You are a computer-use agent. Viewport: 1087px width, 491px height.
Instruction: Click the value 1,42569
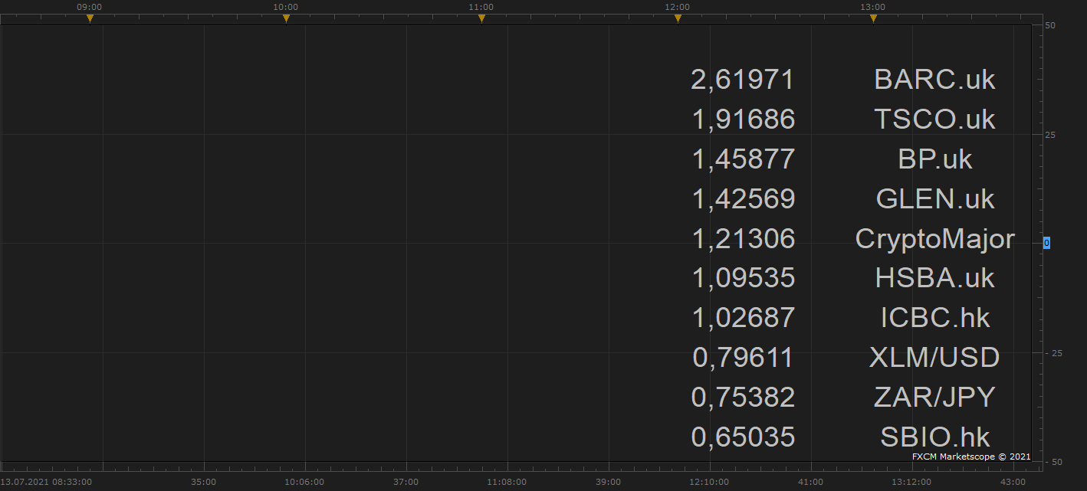[743, 199]
